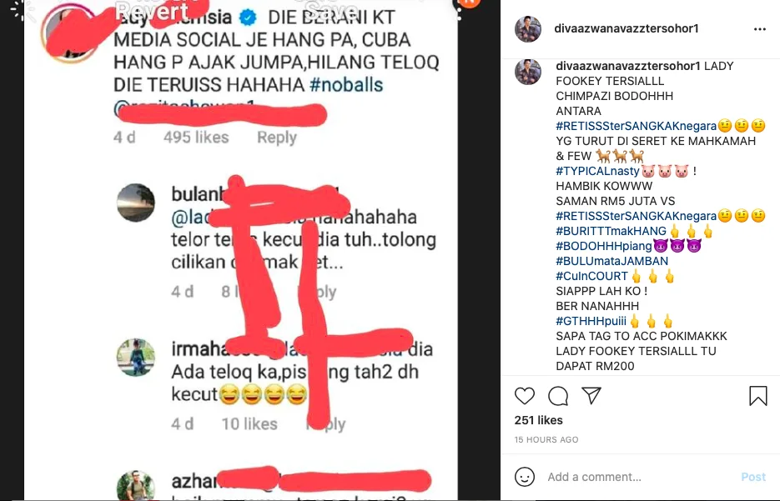Screen dimensions: 780x501
Task: Open the three-dot more options menu
Action: pyautogui.click(x=760, y=29)
